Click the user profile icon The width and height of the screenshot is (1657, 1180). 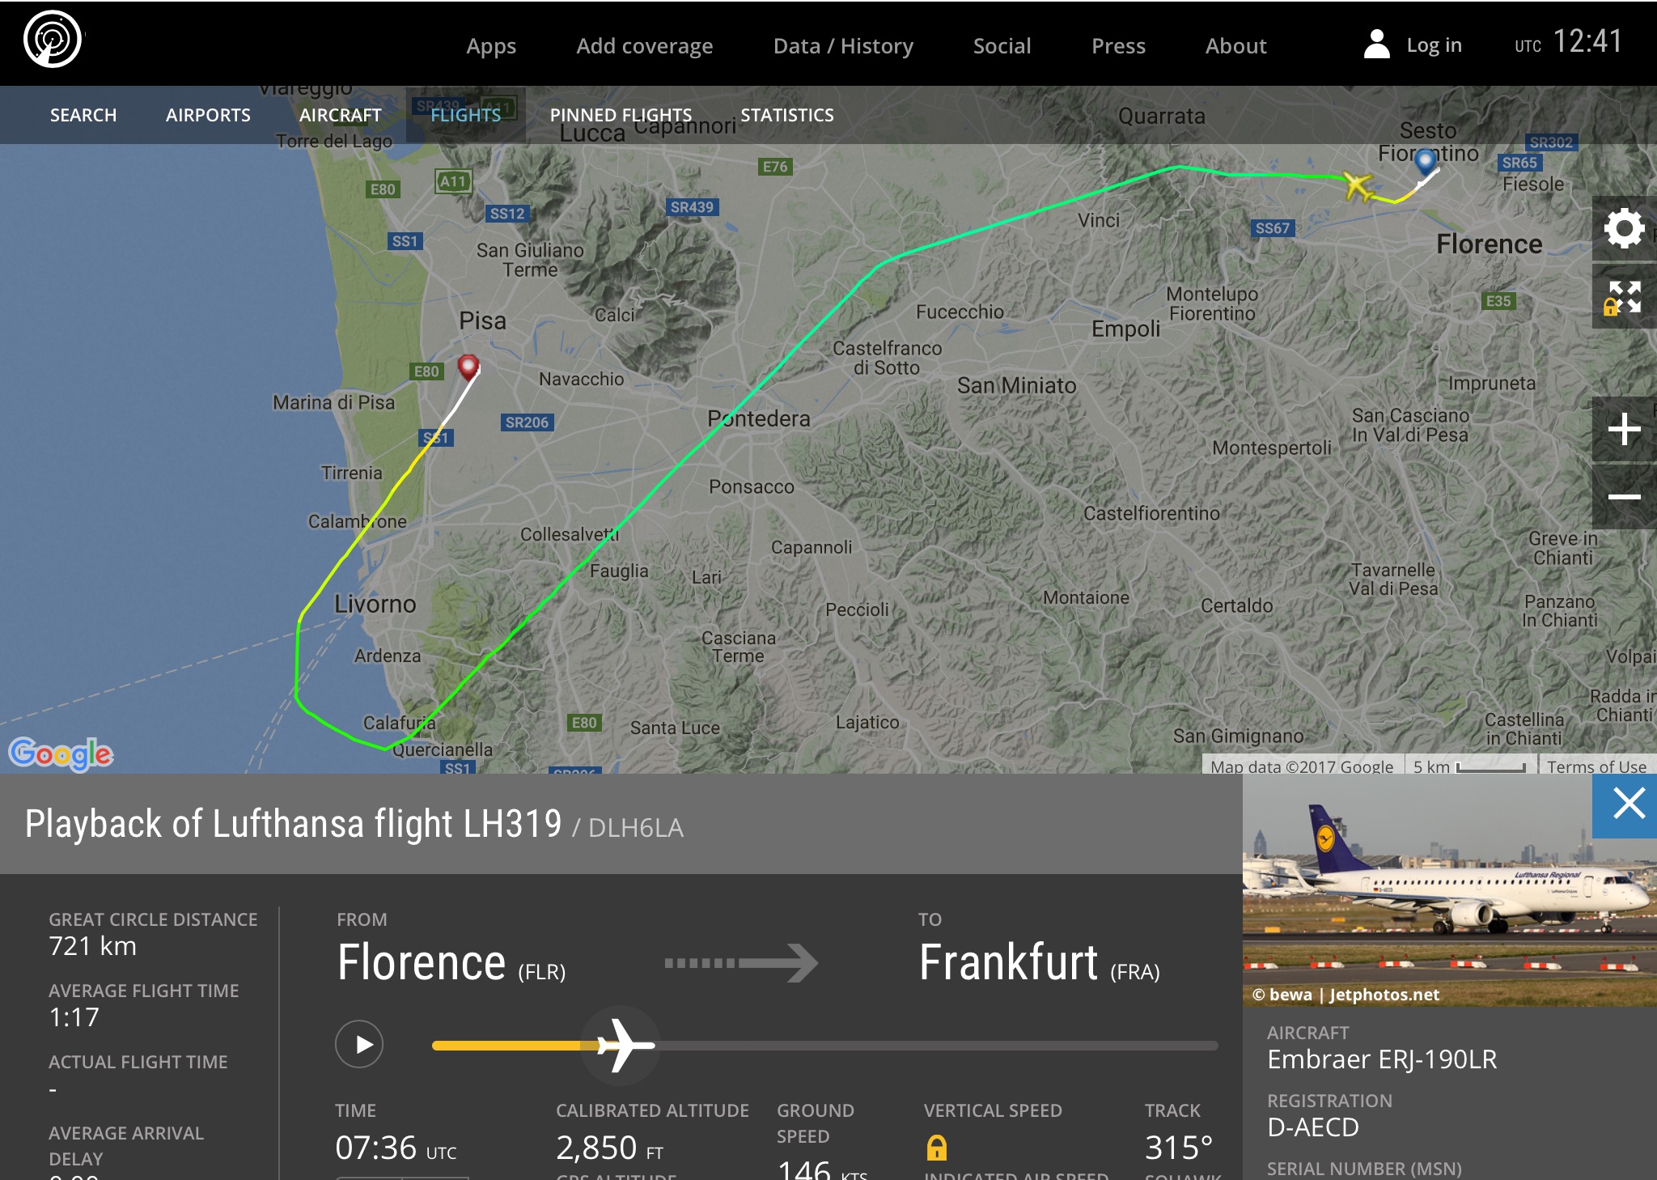pos(1376,45)
